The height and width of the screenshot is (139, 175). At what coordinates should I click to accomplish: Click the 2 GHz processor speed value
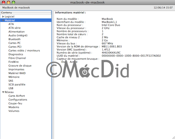click(x=106, y=28)
